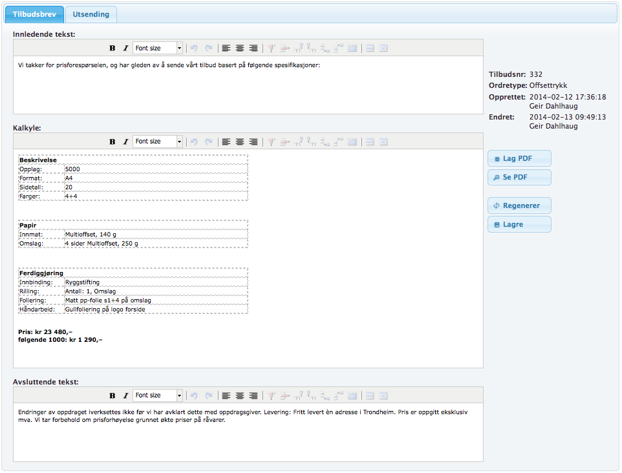Viewport: 622px width, 473px height.
Task: Select the Tilbudsbrev tab
Action: [x=34, y=14]
